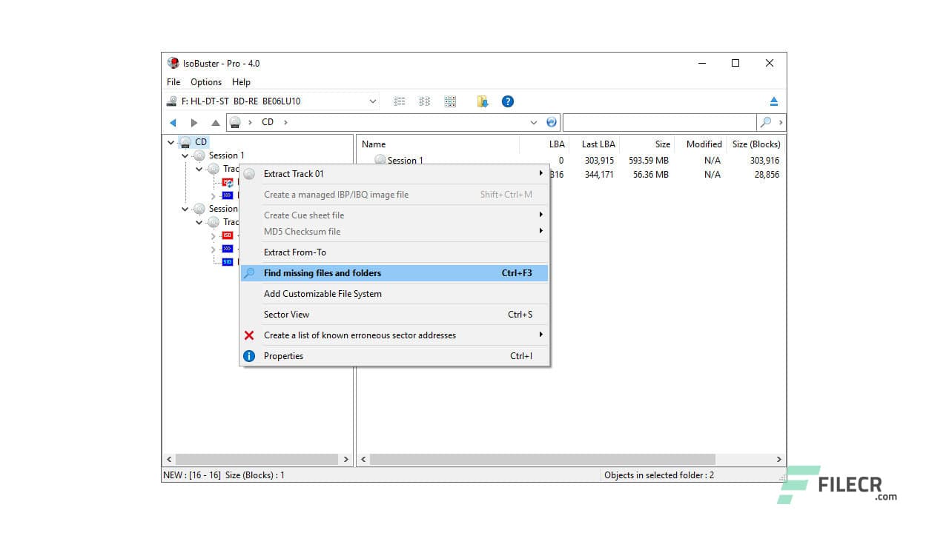Select Sector View from the context menu
This screenshot has width=949, height=533.
[x=286, y=314]
